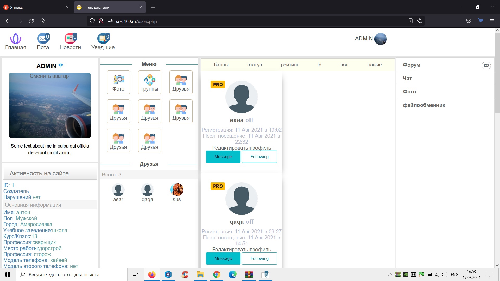This screenshot has width=500, height=281.
Task: Open the Пота mail icon
Action: coord(43,39)
